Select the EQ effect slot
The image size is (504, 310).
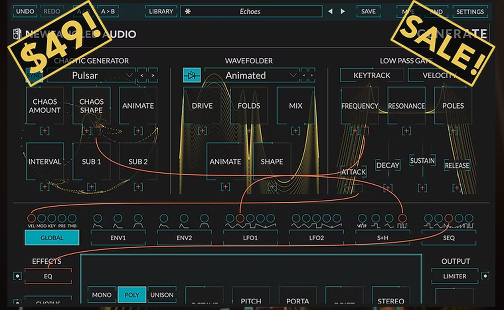[x=48, y=276]
